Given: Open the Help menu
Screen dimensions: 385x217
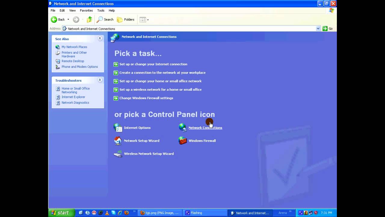Looking at the screenshot, I should click(112, 11).
